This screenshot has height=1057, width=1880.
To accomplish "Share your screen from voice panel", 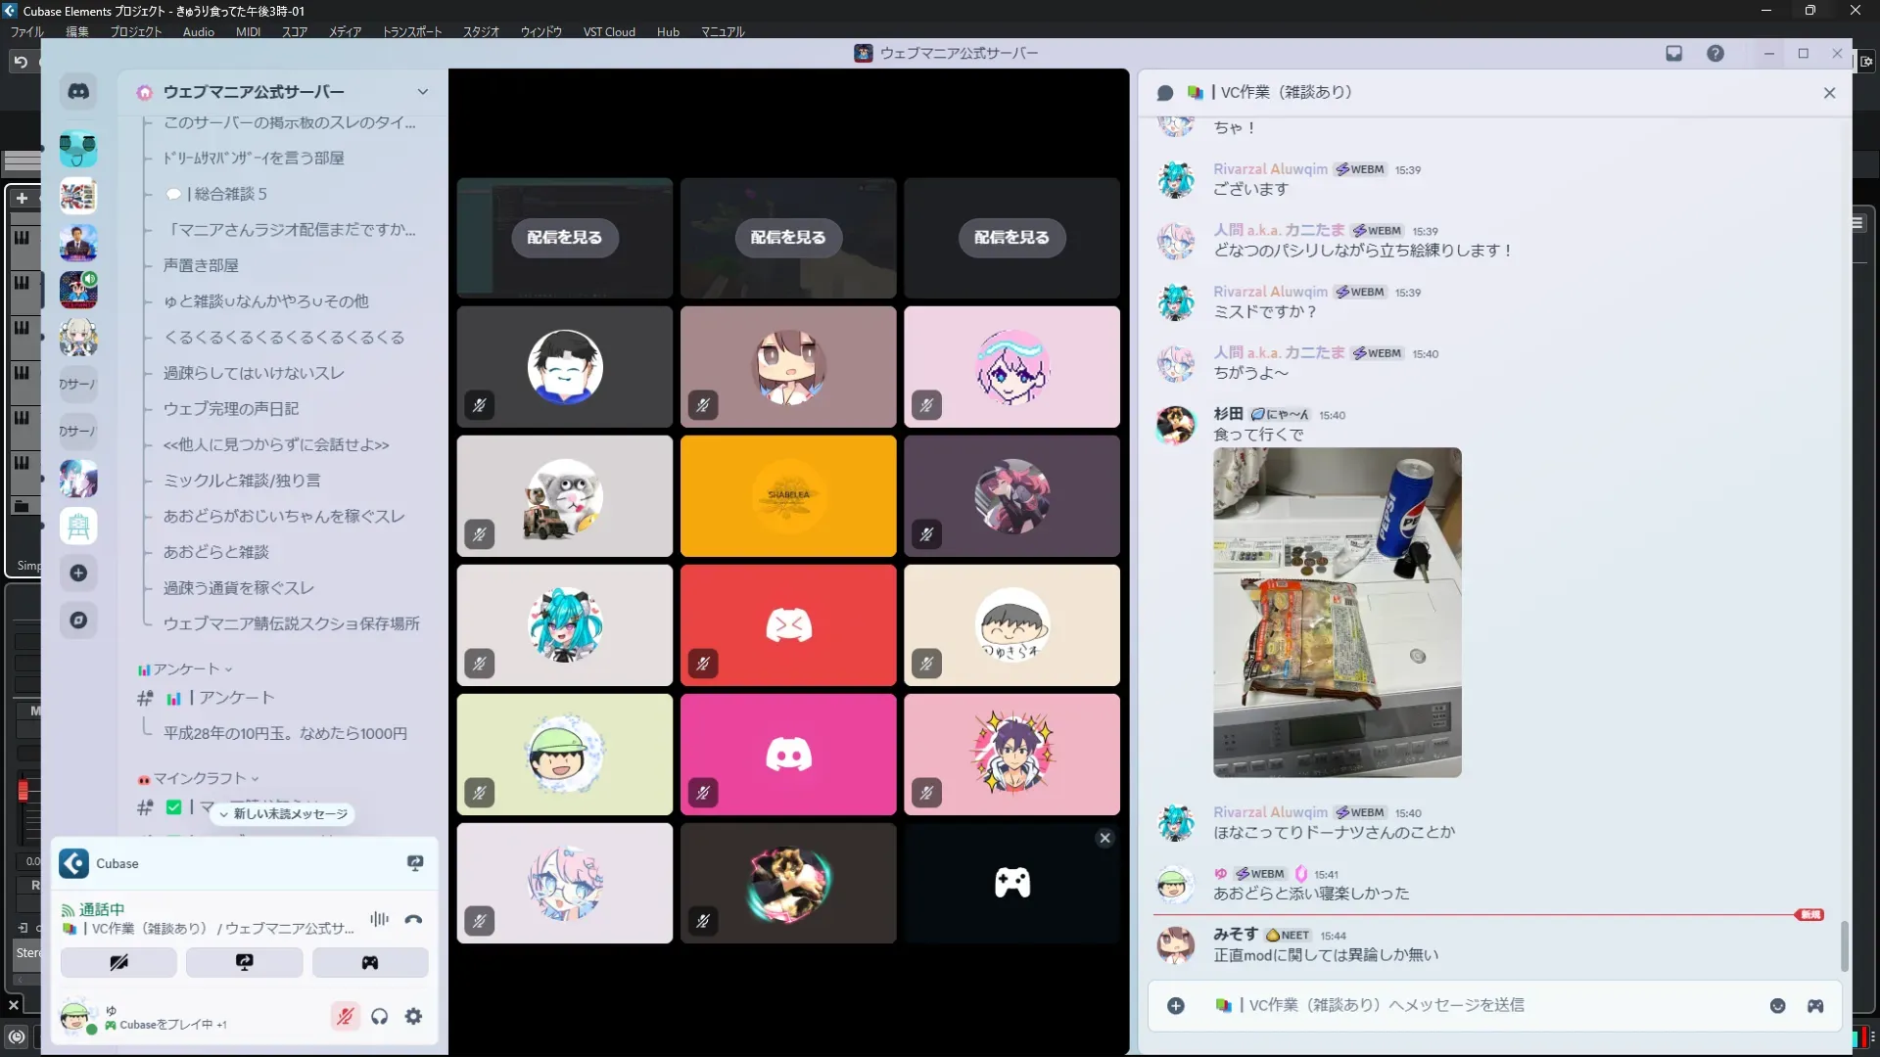I will [x=244, y=962].
